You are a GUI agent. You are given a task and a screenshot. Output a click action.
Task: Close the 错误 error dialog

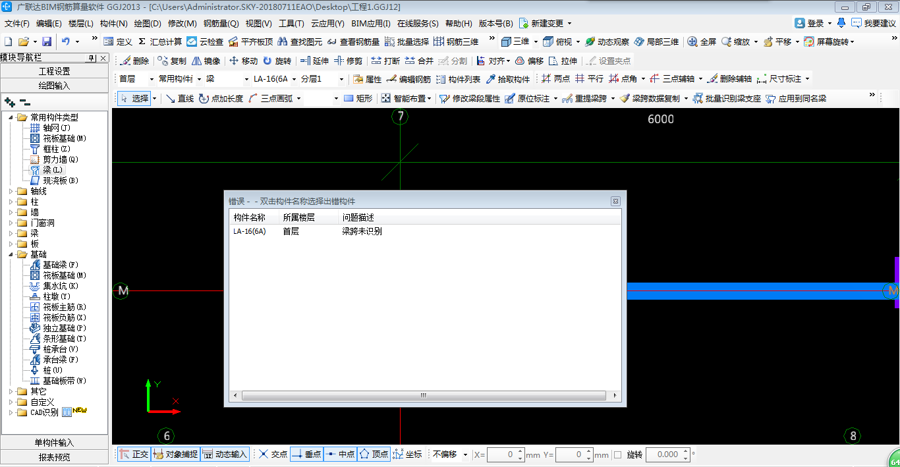[x=615, y=201]
